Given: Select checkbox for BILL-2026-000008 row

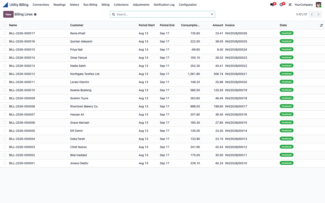Looking at the screenshot, I should click(x=4, y=106).
